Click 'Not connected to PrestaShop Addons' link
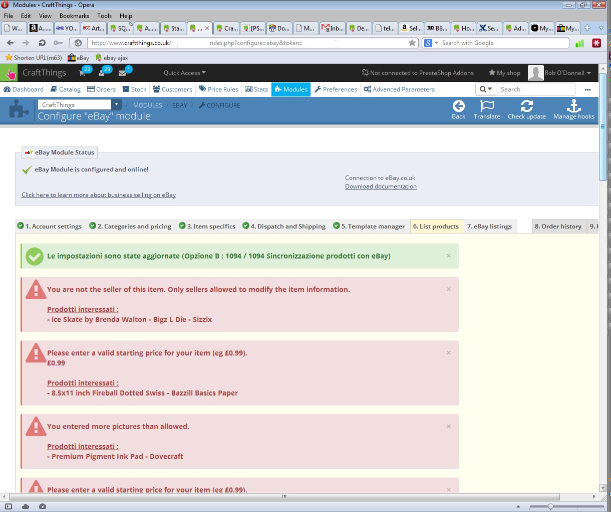This screenshot has width=611, height=512. pyautogui.click(x=418, y=73)
